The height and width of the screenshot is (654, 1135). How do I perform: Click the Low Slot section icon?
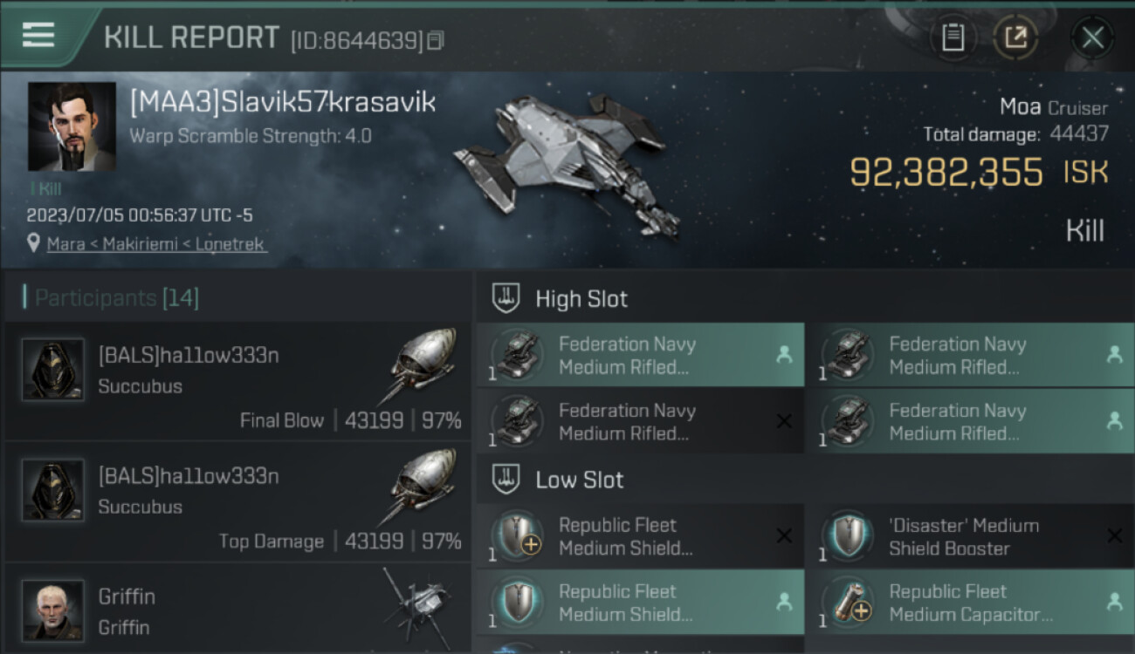[x=506, y=480]
